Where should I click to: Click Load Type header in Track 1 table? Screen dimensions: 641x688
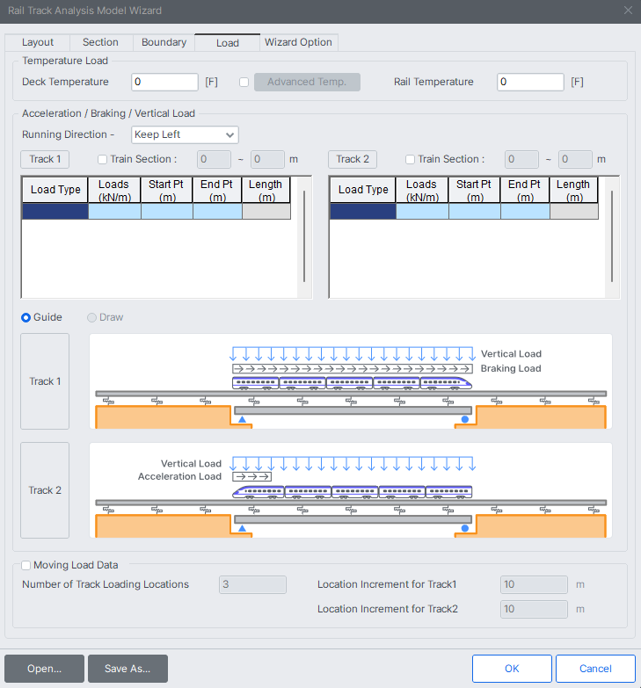pos(55,190)
